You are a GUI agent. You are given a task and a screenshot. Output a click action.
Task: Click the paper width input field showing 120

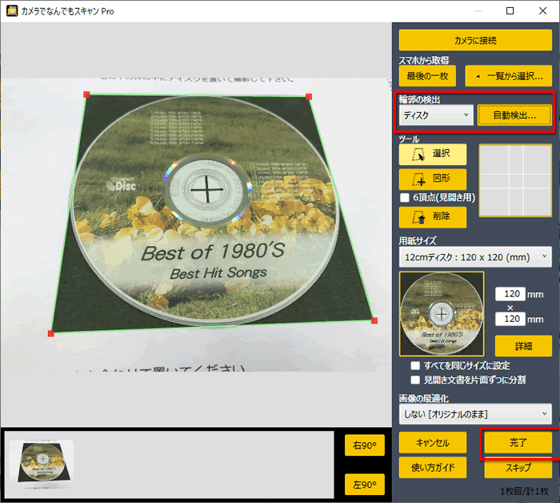coord(510,294)
